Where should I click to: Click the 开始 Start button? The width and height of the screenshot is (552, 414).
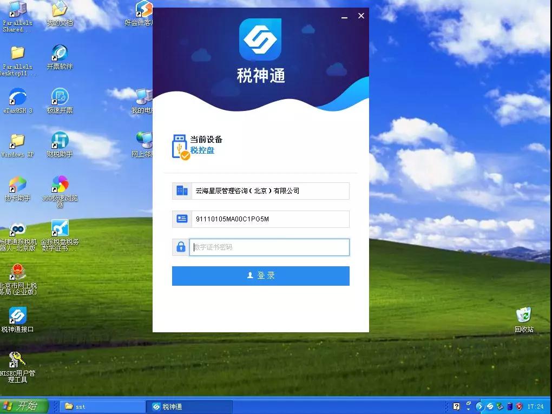pos(24,406)
